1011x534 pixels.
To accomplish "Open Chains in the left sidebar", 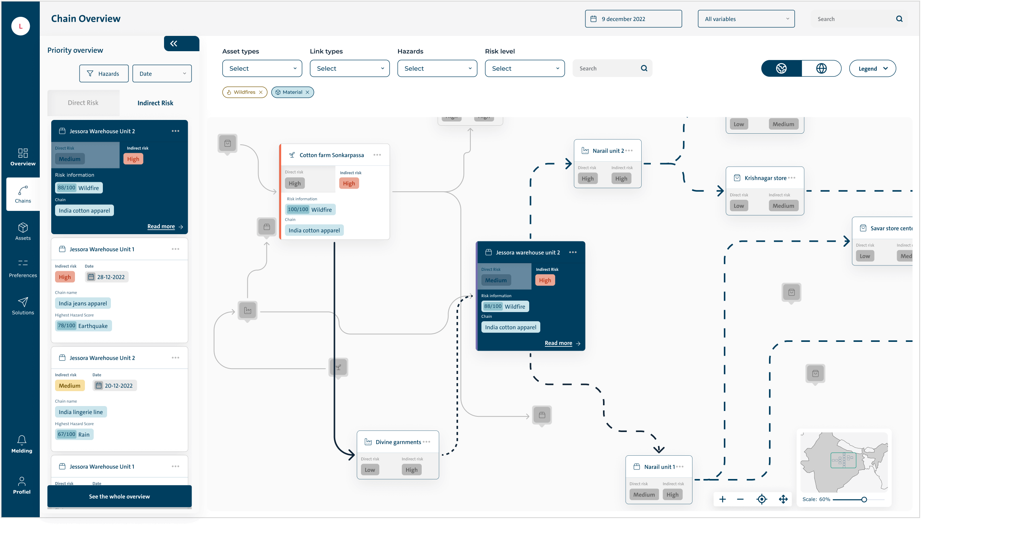I will (23, 194).
